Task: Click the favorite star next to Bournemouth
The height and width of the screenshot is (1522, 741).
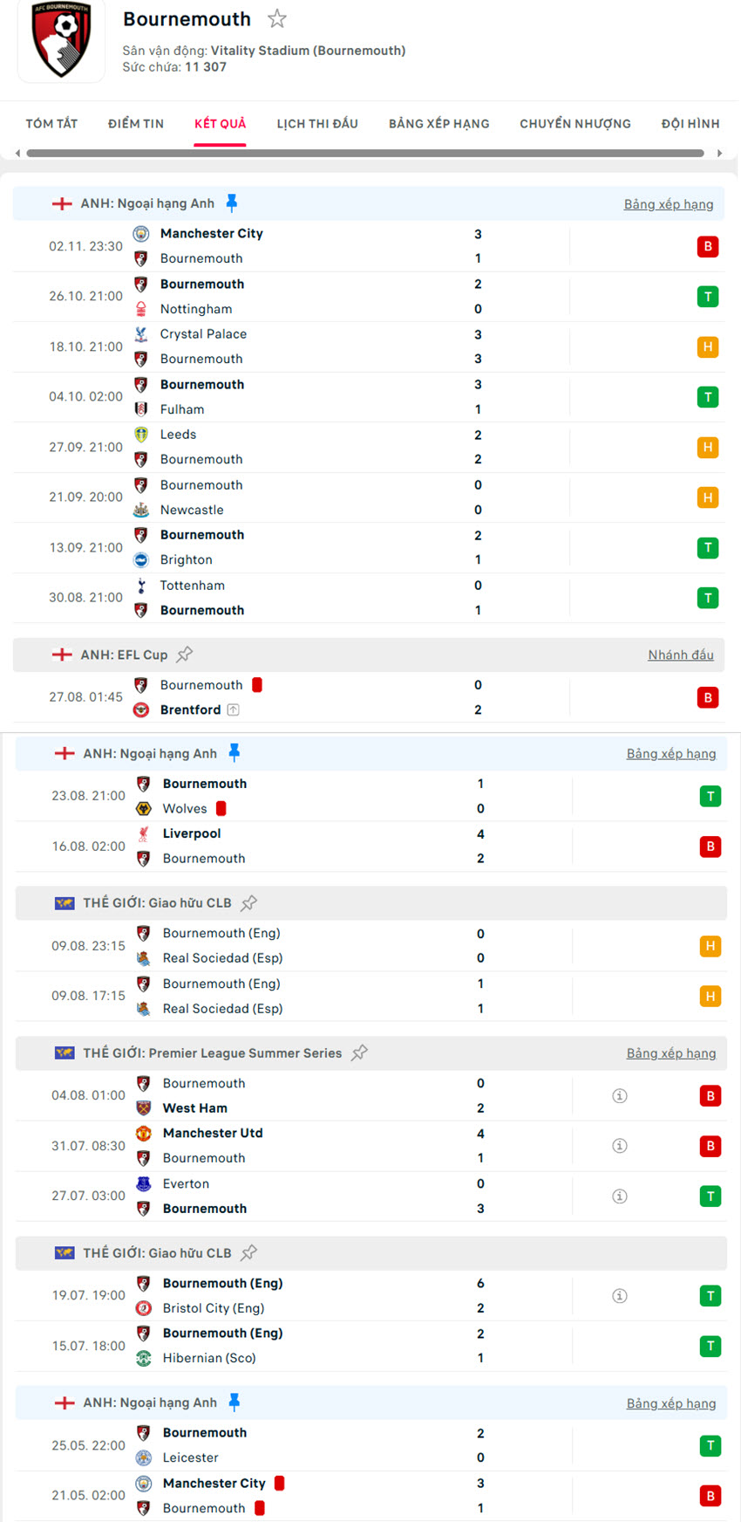Action: point(277,18)
